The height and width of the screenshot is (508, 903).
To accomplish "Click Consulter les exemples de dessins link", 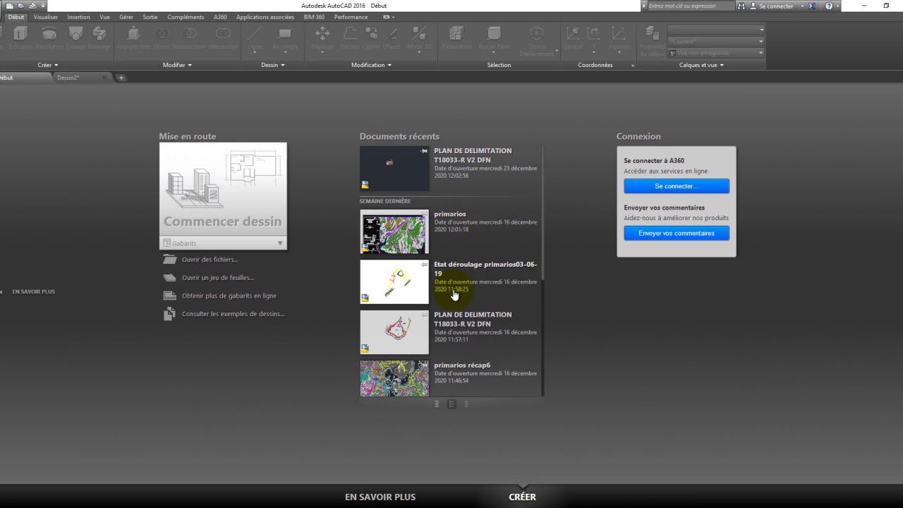I will 234,314.
